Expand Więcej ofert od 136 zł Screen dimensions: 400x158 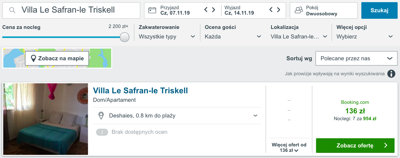pyautogui.click(x=289, y=147)
